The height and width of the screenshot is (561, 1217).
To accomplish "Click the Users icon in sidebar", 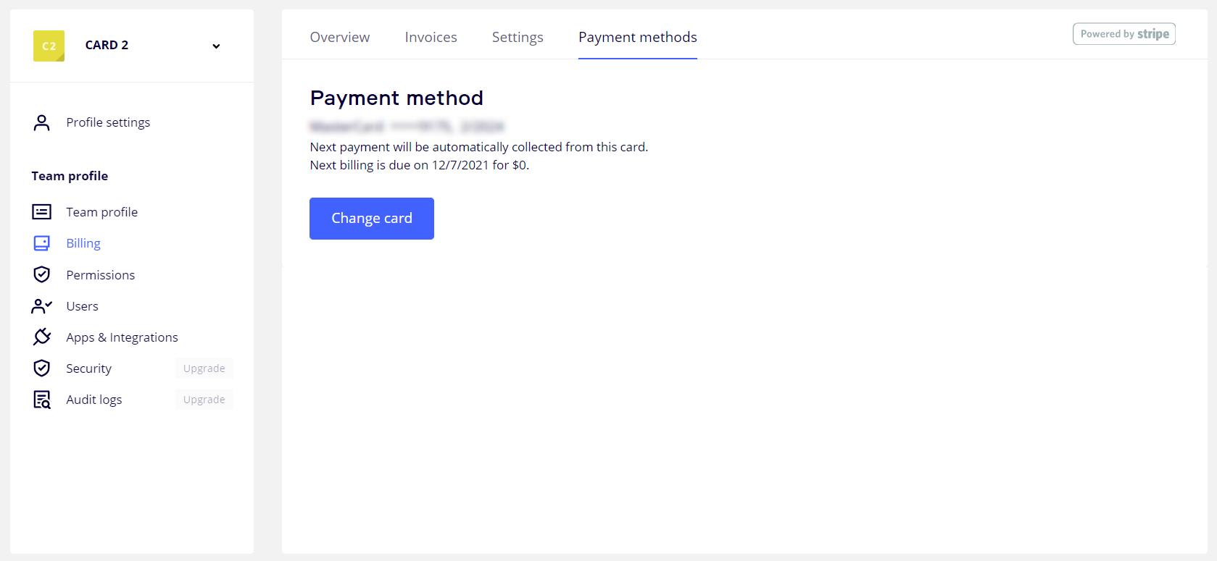I will click(x=42, y=306).
